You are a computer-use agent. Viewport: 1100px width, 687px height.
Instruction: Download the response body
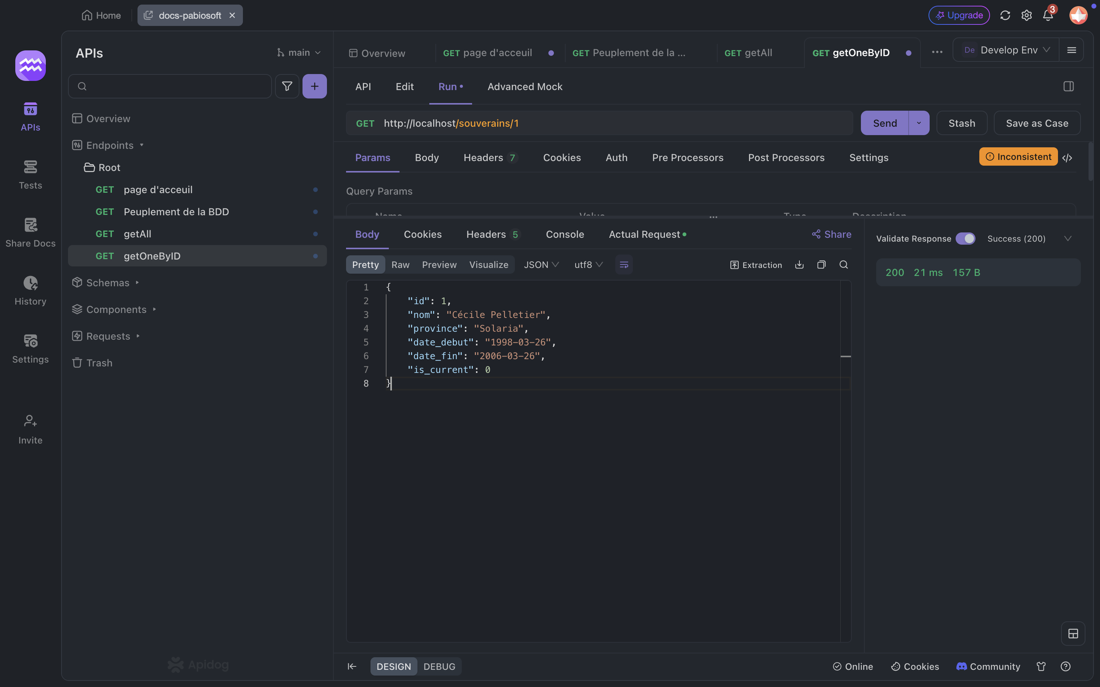pos(799,264)
